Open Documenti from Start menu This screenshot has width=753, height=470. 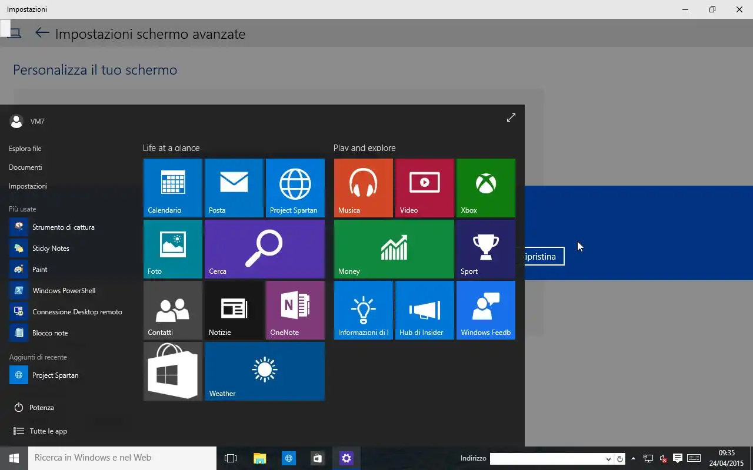click(25, 167)
